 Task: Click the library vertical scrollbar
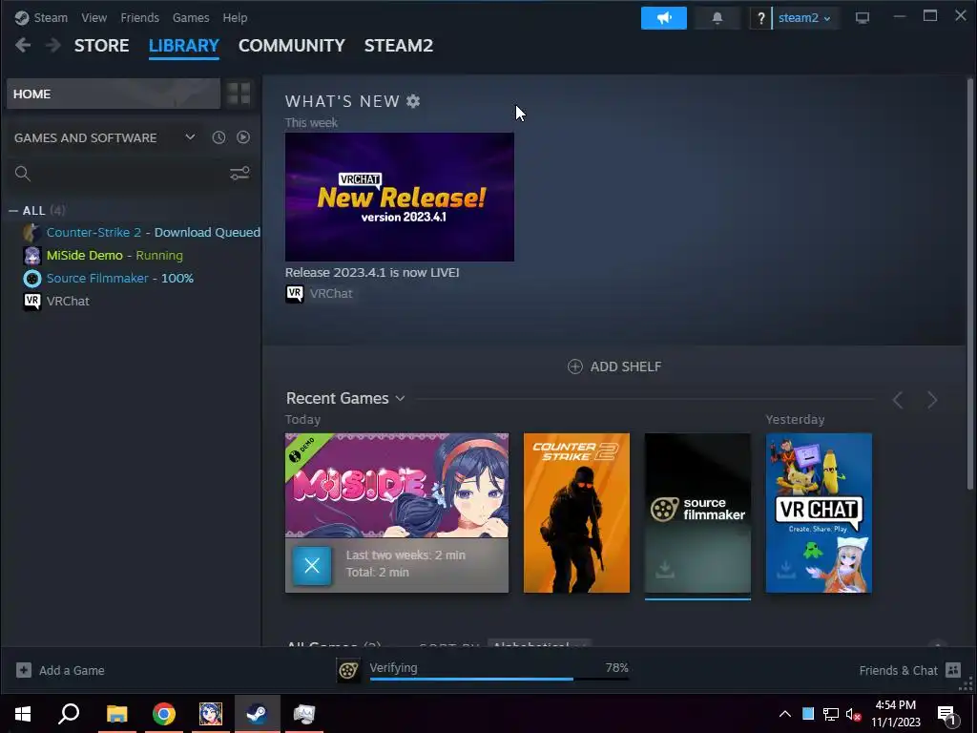(969, 283)
